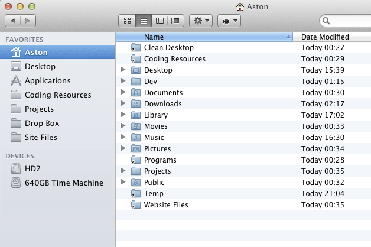This screenshot has height=247, width=371.
Task: Select HD2 drive in Devices
Action: [x=32, y=168]
